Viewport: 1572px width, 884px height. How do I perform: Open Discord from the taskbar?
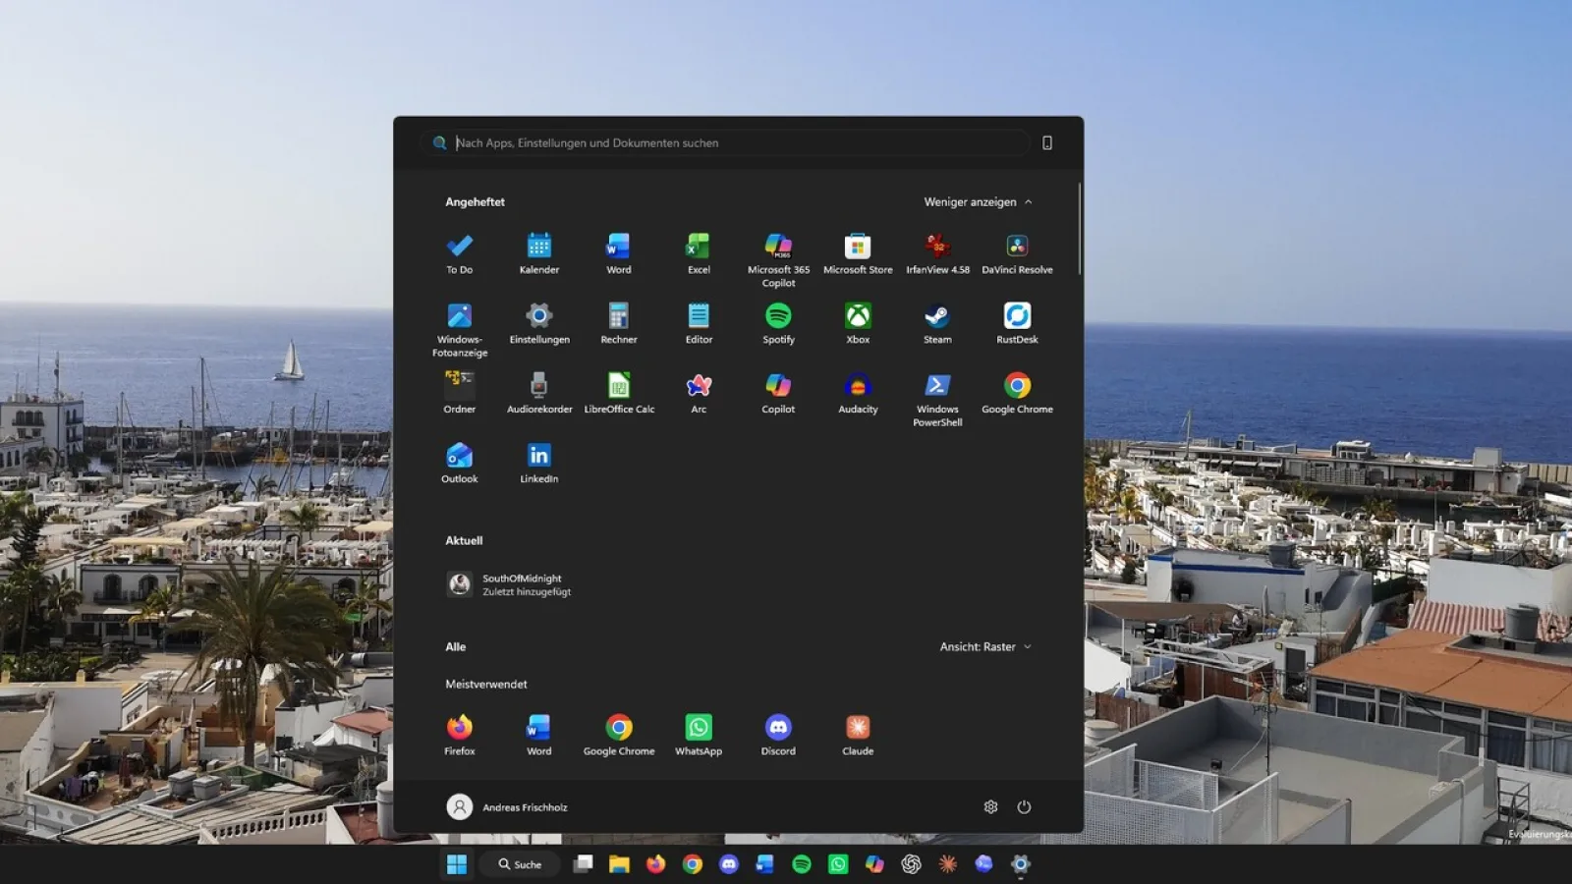tap(729, 864)
